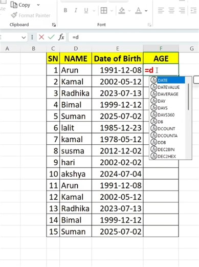Click the formula bar options dots

32,37
